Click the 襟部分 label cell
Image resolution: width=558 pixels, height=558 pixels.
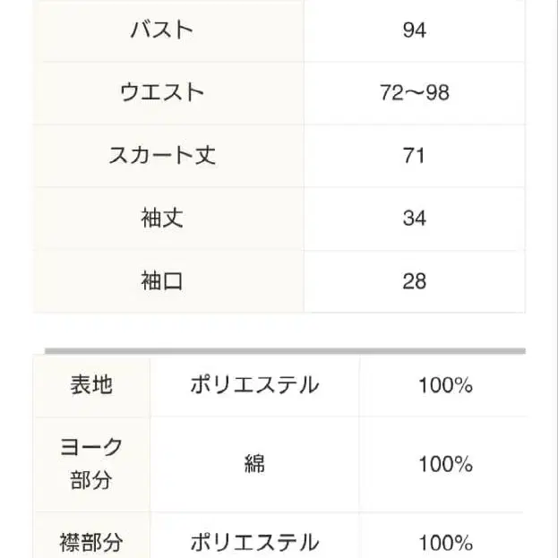coord(91,542)
